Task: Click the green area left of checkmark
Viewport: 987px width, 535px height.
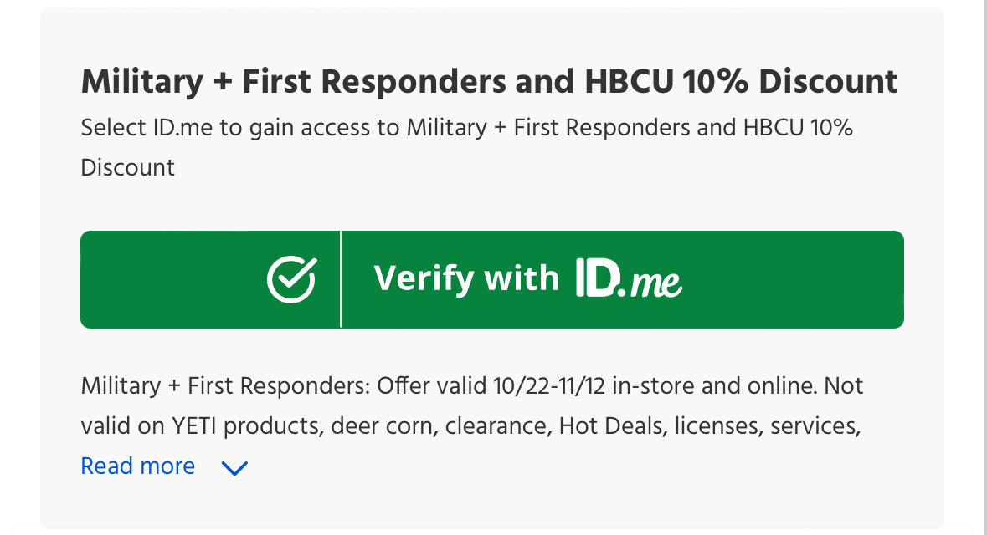Action: [x=173, y=280]
